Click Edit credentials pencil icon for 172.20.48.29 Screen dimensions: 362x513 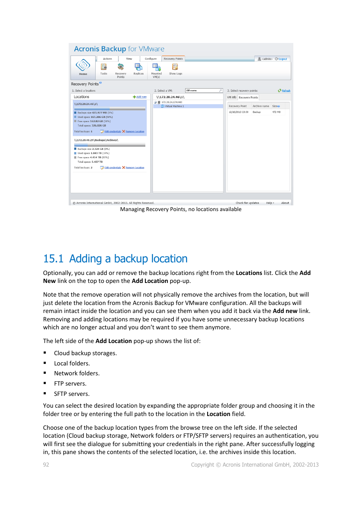(102, 168)
